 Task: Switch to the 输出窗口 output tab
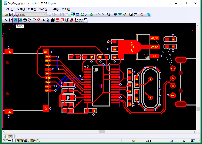pos(9,136)
